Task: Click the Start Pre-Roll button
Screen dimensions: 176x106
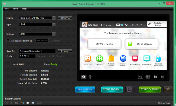Action: (112, 90)
